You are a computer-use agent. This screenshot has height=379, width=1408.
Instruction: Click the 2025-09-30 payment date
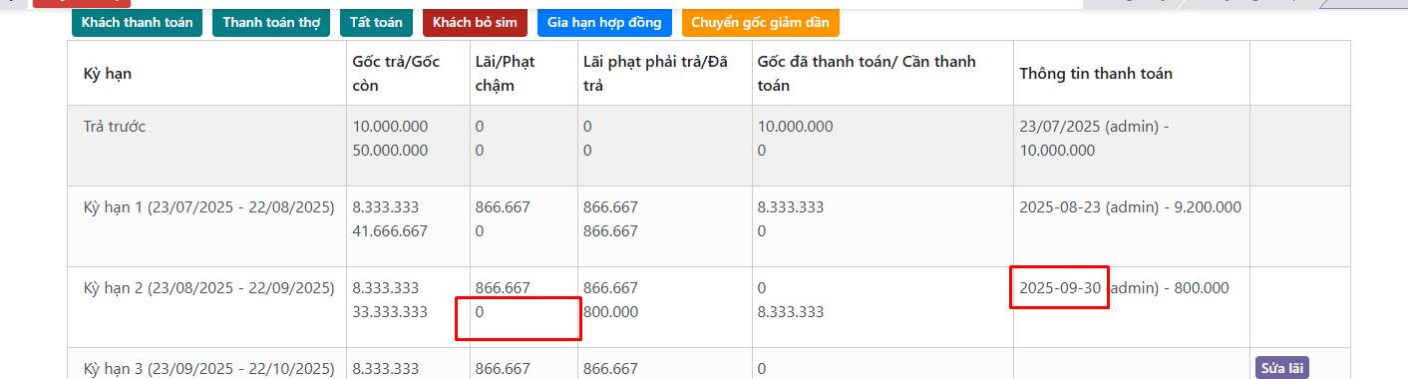(x=1060, y=288)
